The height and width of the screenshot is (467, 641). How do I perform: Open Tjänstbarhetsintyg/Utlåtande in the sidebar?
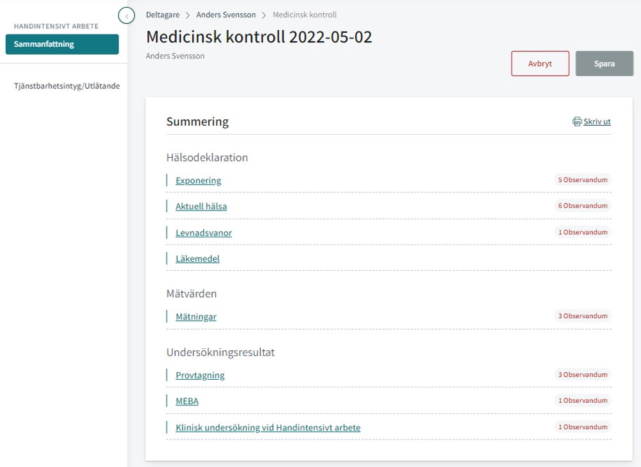67,86
